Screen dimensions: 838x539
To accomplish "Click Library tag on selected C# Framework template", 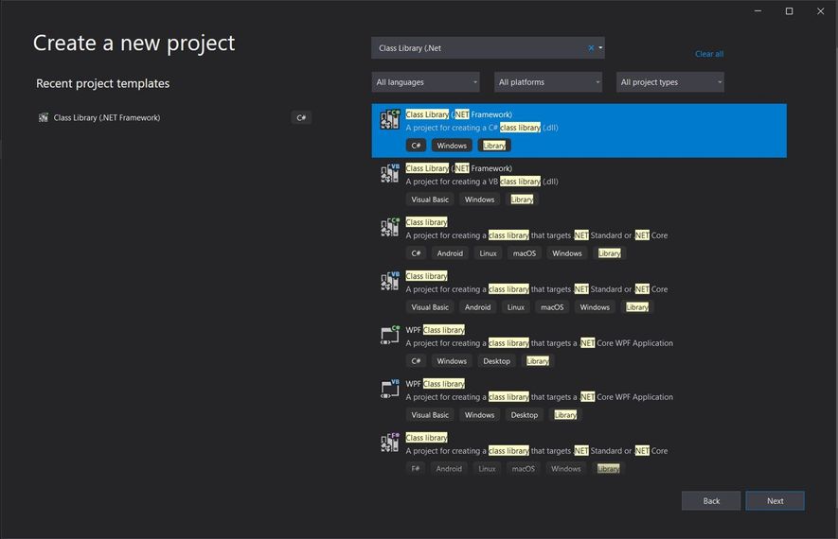I will 494,146.
